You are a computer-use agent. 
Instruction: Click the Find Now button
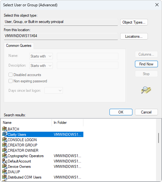146,64
